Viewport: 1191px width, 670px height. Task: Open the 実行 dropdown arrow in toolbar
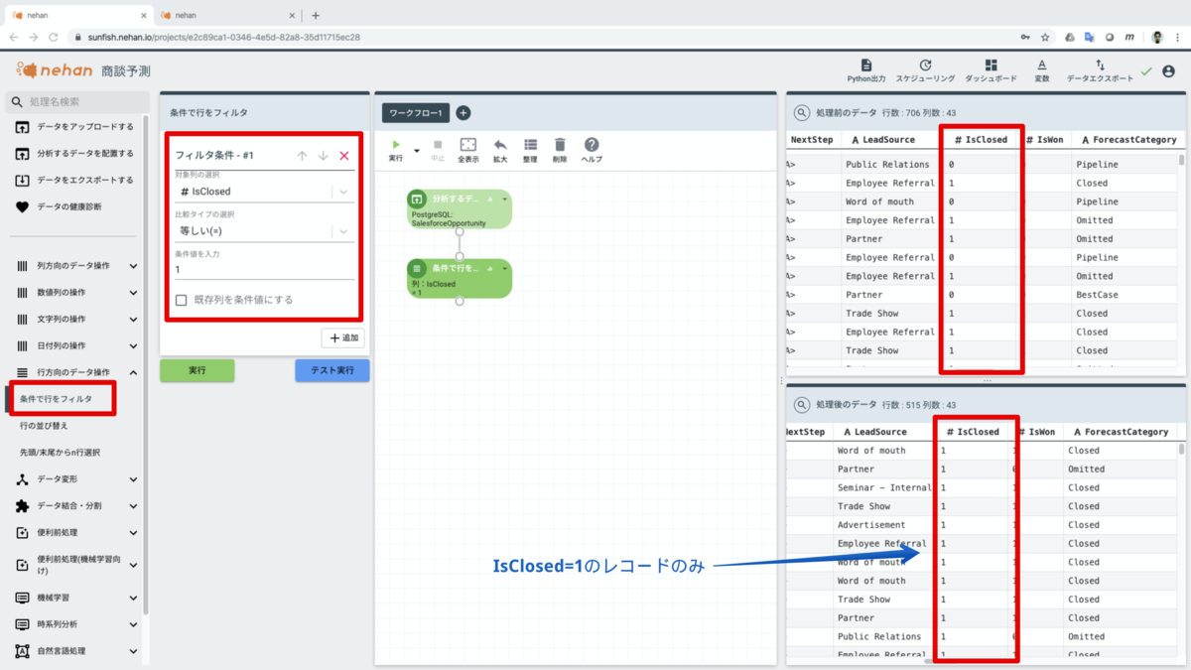(x=417, y=151)
